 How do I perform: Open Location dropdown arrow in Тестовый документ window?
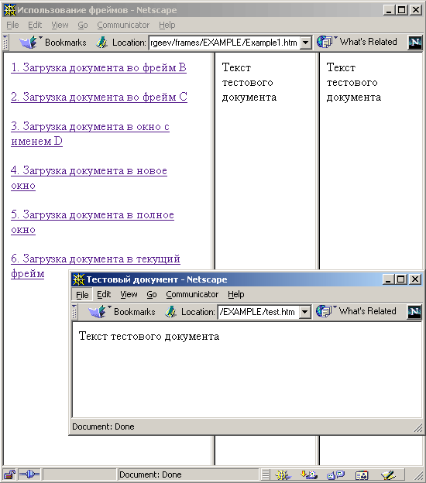click(304, 312)
